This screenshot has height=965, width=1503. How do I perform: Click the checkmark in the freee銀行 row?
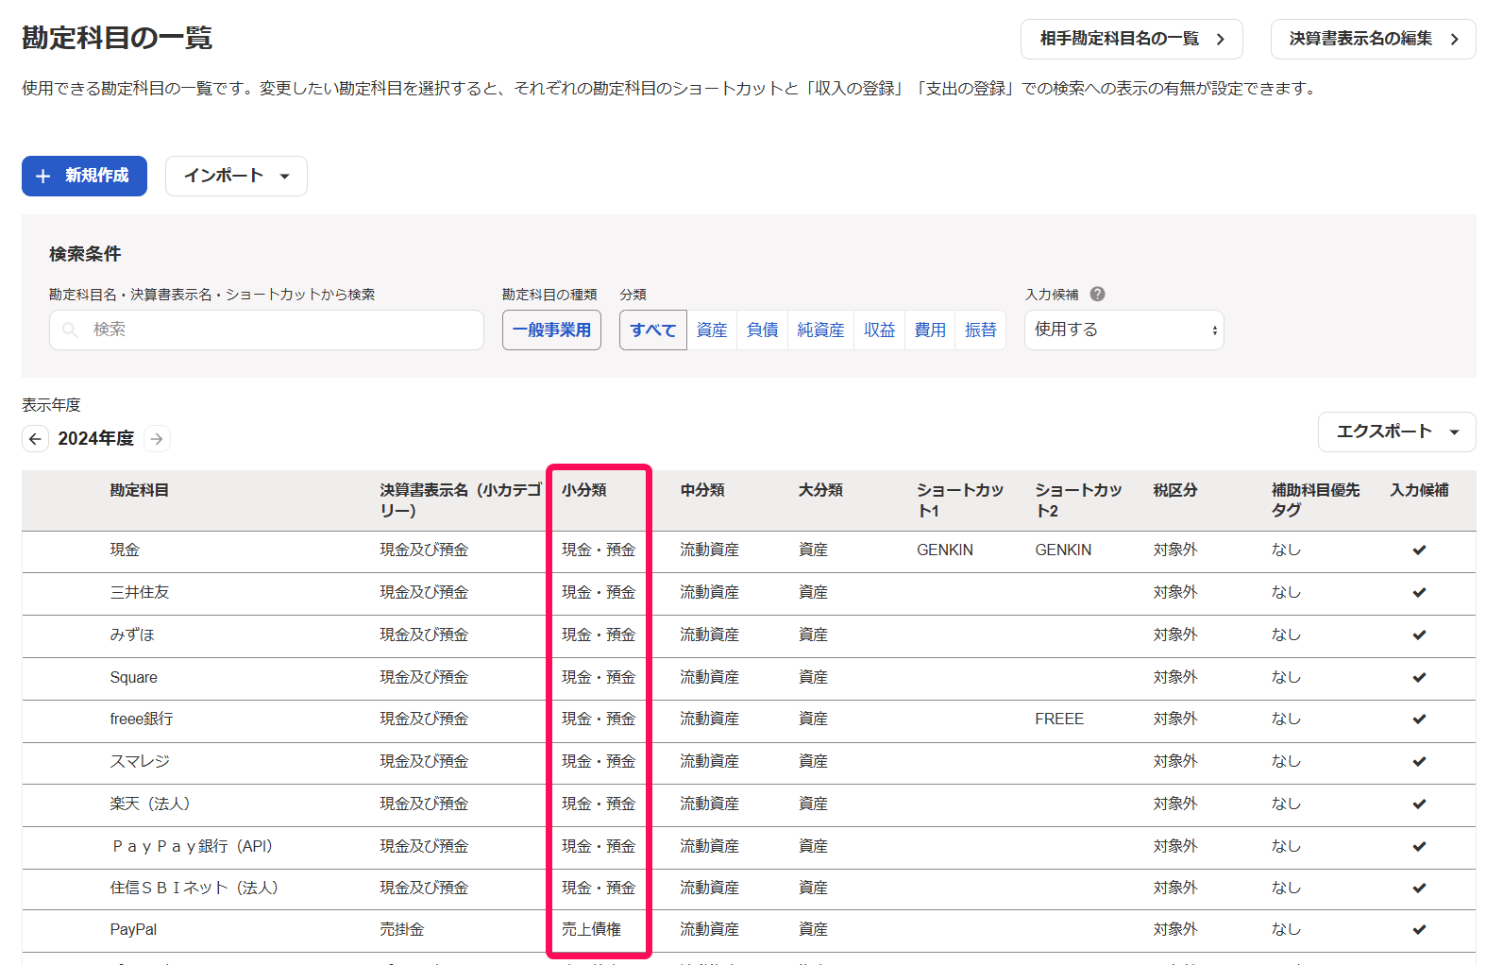tap(1419, 719)
